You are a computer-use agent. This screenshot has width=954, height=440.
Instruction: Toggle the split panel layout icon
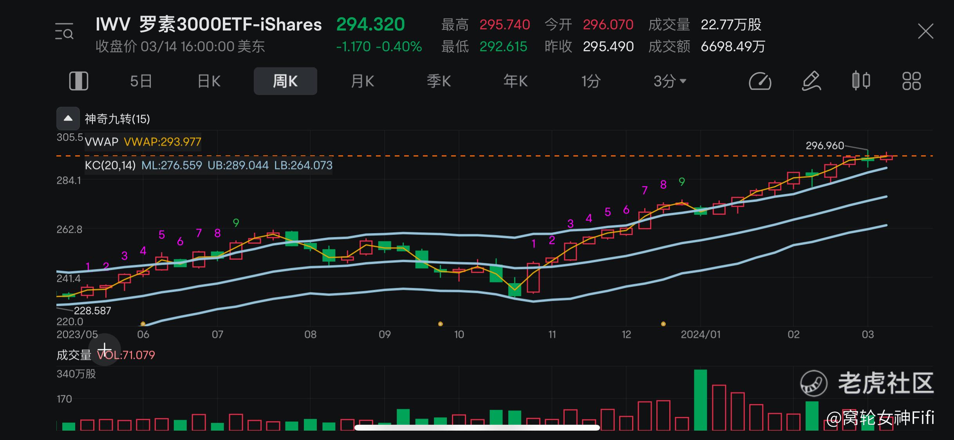coord(79,81)
